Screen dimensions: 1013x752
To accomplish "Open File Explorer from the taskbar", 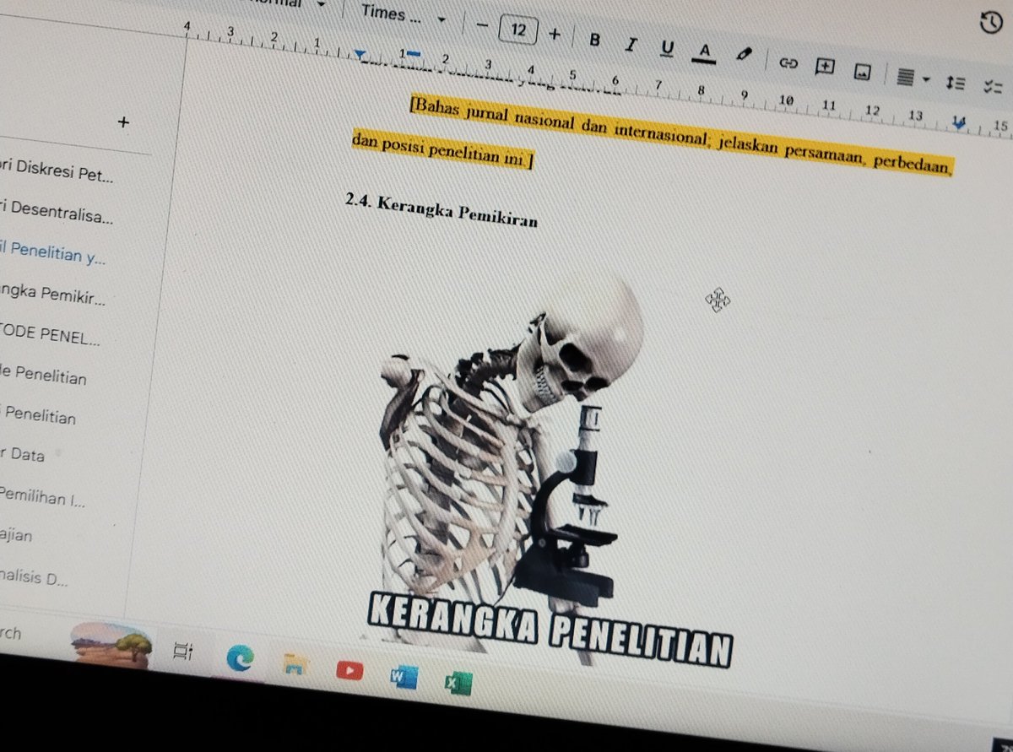I will pyautogui.click(x=294, y=664).
